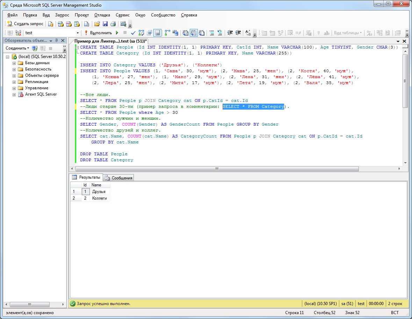Parse the query with the blue checkmark icon
Viewport: 412px width, 319px height.
tap(133, 33)
